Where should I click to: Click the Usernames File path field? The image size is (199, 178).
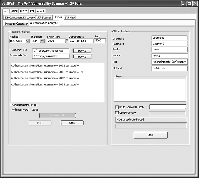51,51
